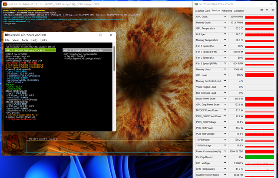Click the 100.4 % TDP value field
Screen dimensions: 278x178
point(236,151)
